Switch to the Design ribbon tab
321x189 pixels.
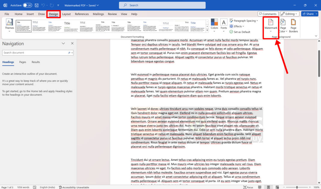pyautogui.click(x=53, y=14)
